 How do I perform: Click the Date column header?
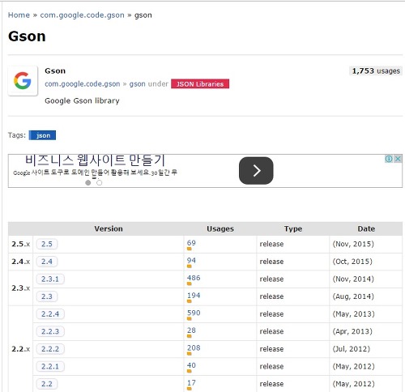pos(366,228)
